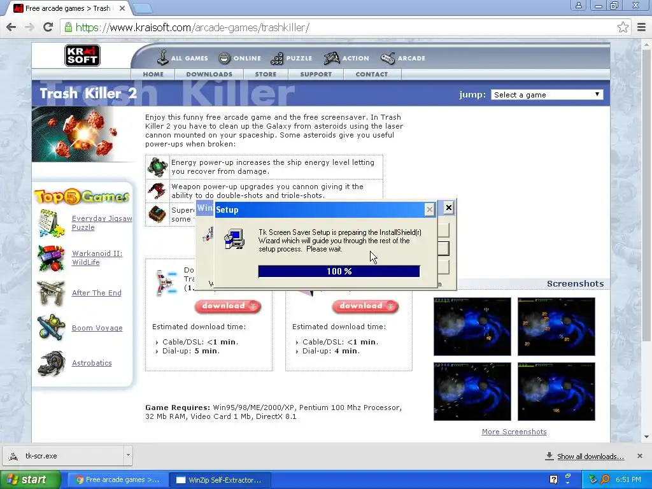Click the tk-scr.exe download file icon

coord(13,456)
